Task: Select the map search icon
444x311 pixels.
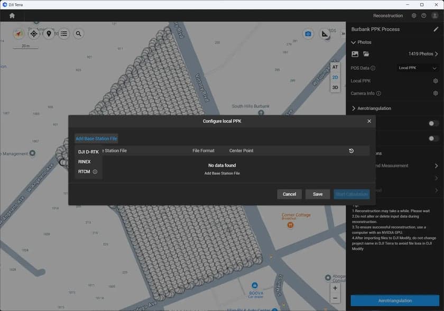Action: pos(78,33)
